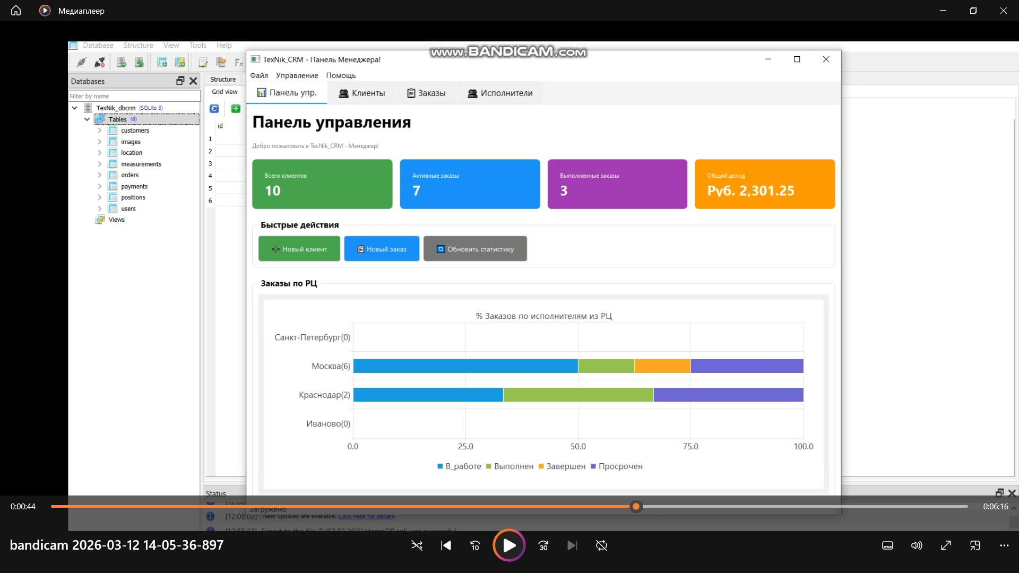Click the Обновить статистику button
The image size is (1019, 573).
tap(475, 249)
